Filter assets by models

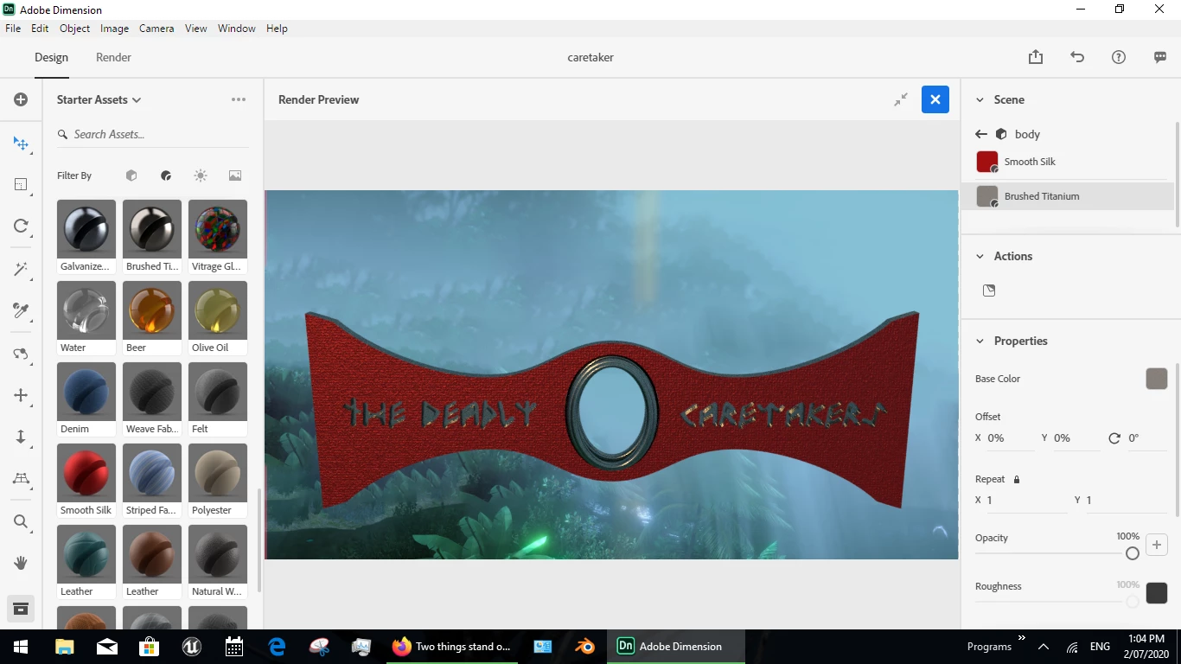point(131,176)
